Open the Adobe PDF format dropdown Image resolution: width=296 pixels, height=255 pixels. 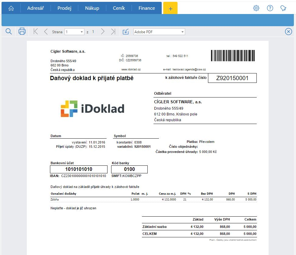click(182, 32)
